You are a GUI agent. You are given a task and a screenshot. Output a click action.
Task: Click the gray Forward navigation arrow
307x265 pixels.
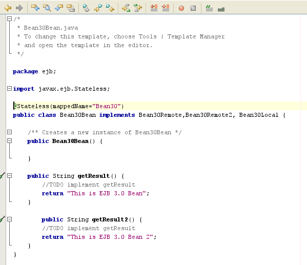(19, 8)
